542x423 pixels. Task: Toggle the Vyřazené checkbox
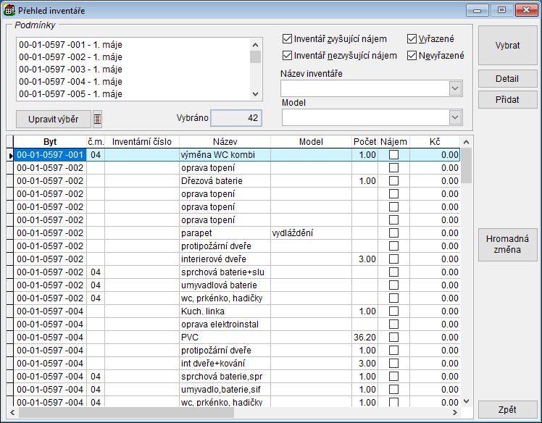pyautogui.click(x=412, y=39)
